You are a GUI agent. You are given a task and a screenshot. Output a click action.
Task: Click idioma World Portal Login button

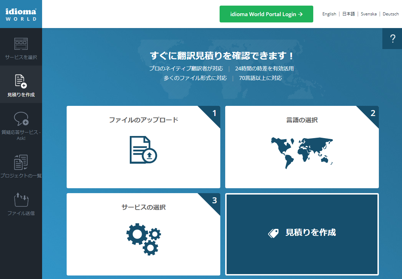click(266, 14)
